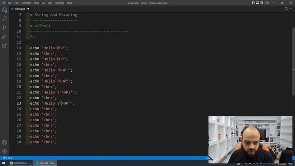Toggle bottom panel layout icon
The width and height of the screenshot is (295, 166).
(257, 3)
